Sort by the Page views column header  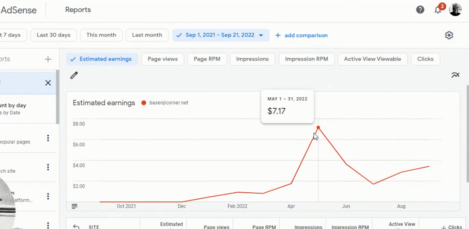[217, 227]
